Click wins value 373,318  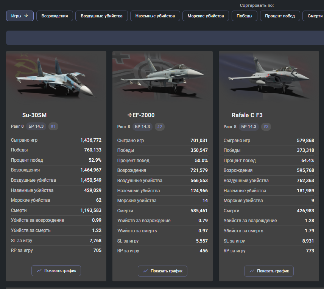tap(305, 150)
